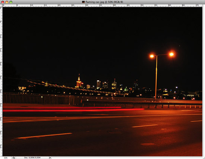205x159 pixels.
Task: Click the document proxy icon beside flaming car.jpg
Action: tap(83, 2)
